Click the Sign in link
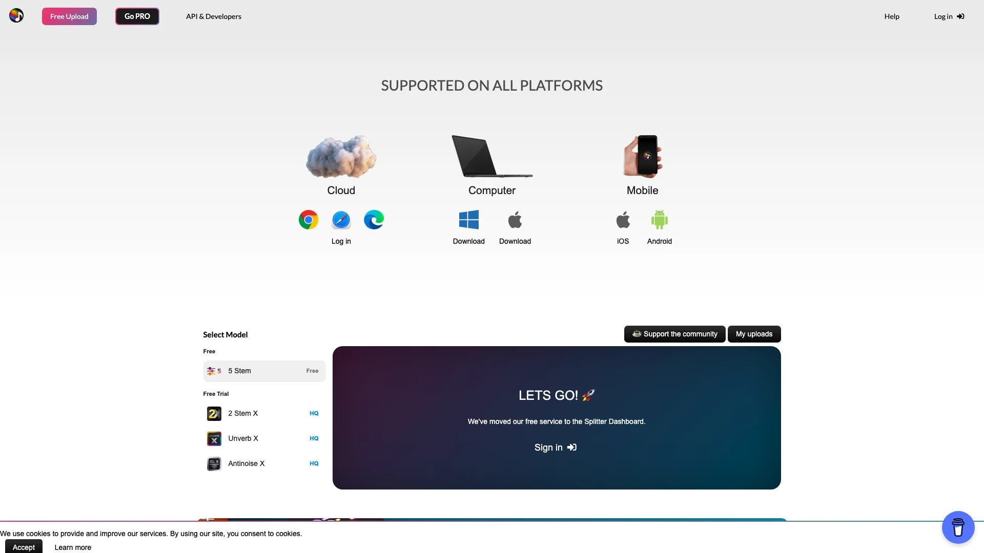 pyautogui.click(x=556, y=447)
